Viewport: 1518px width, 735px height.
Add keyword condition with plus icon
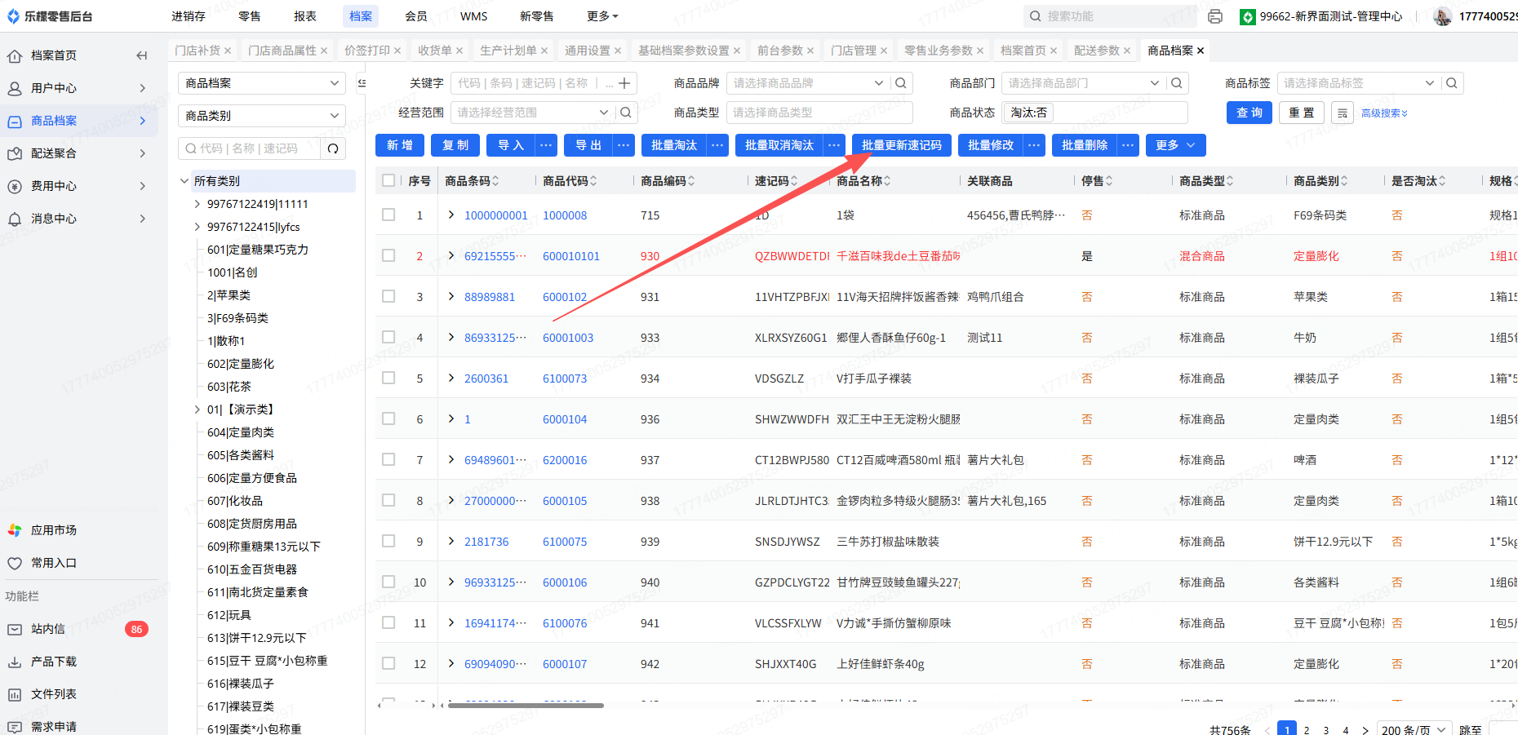624,83
